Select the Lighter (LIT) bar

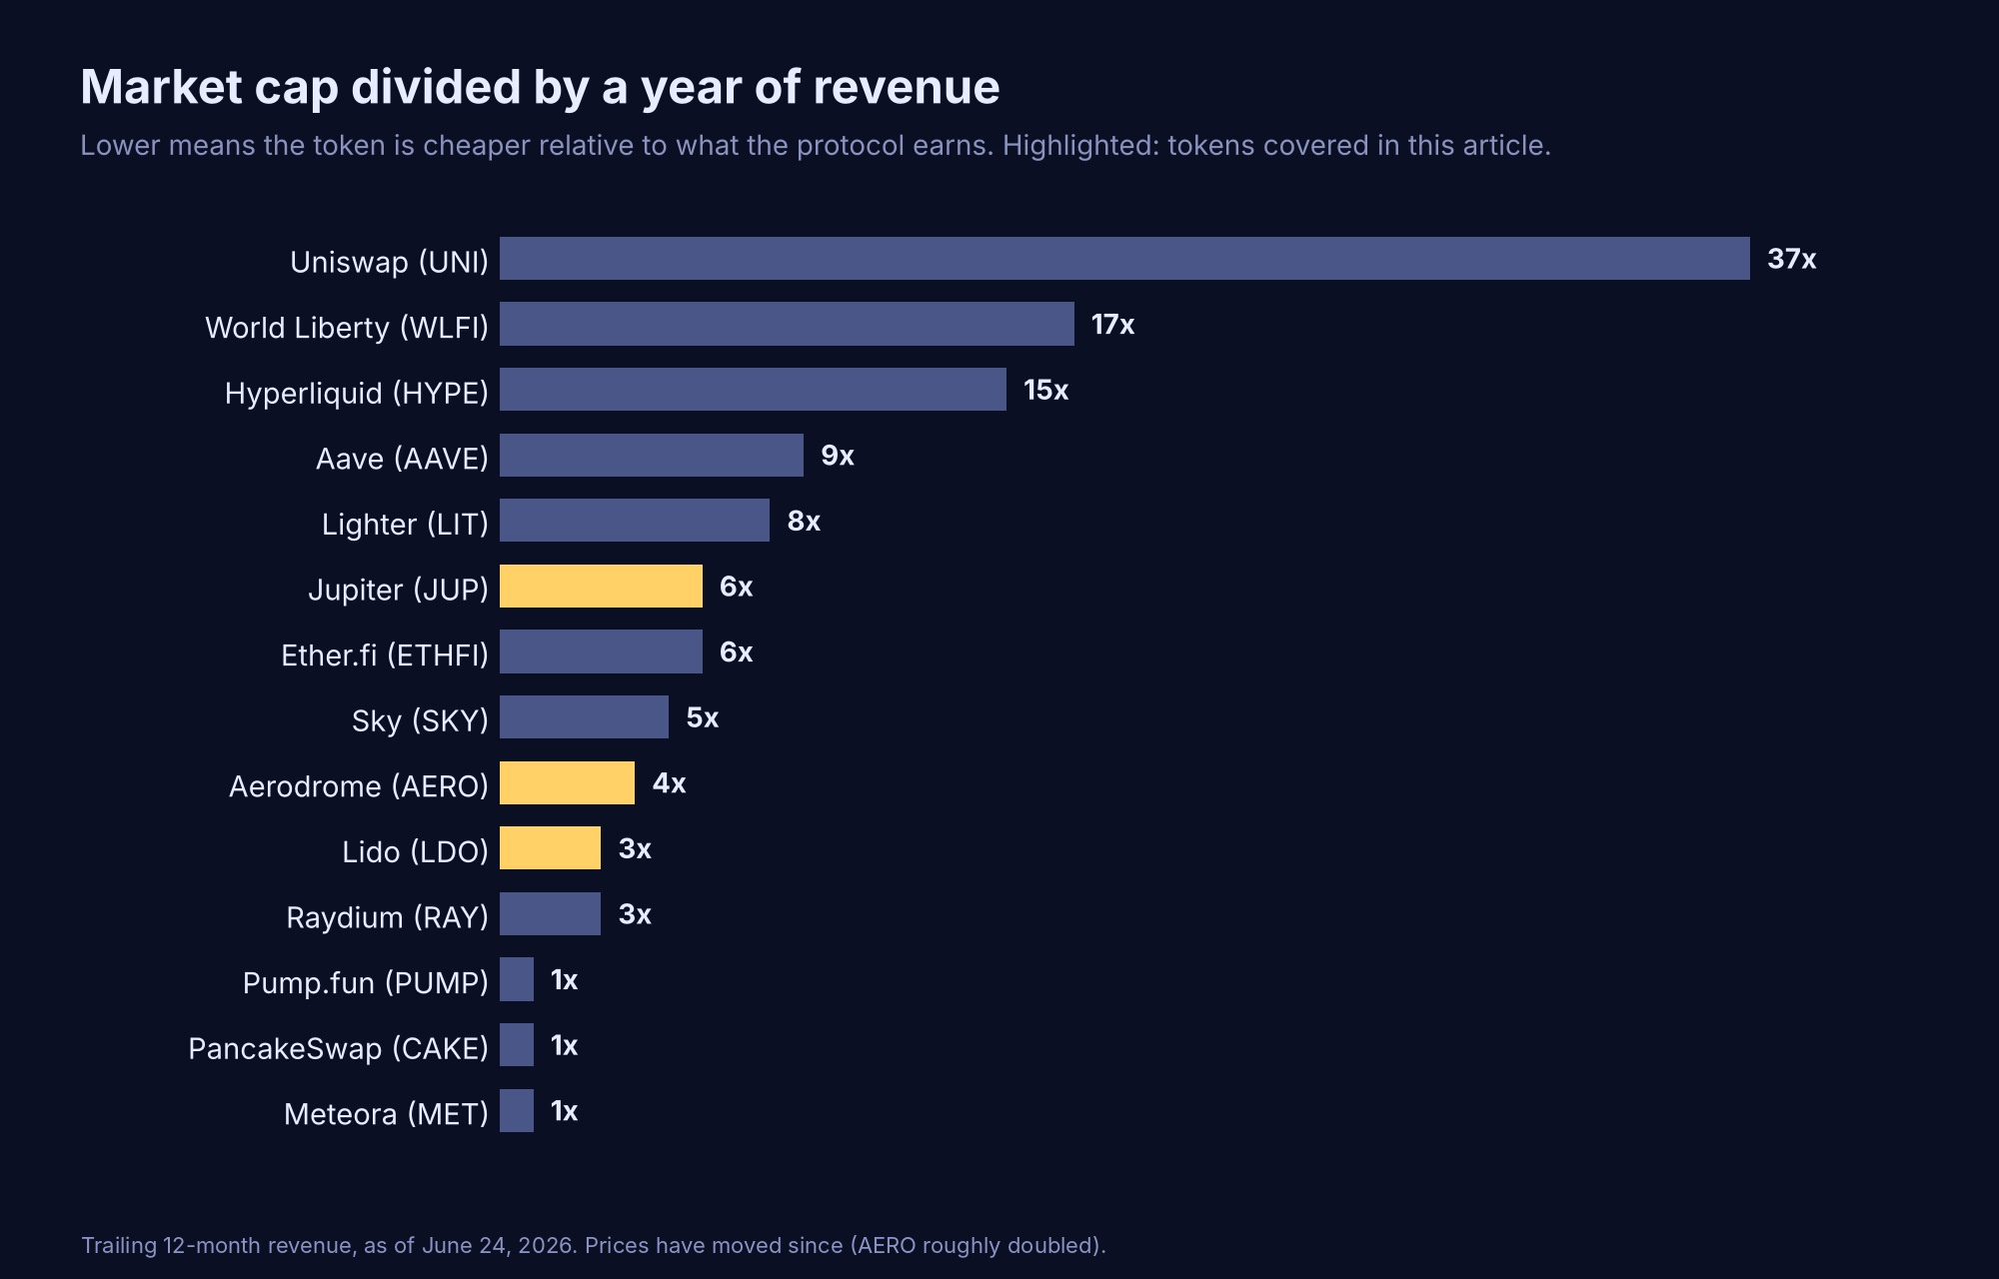[x=635, y=521]
